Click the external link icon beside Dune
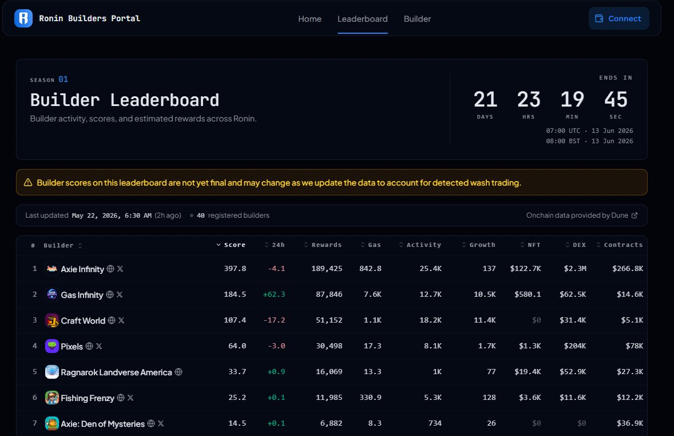Screen dimensions: 674x436 click(635, 215)
